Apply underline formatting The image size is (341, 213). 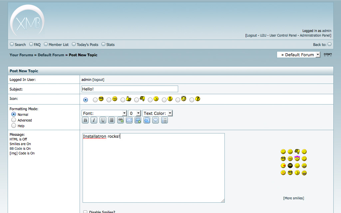pyautogui.click(x=103, y=120)
